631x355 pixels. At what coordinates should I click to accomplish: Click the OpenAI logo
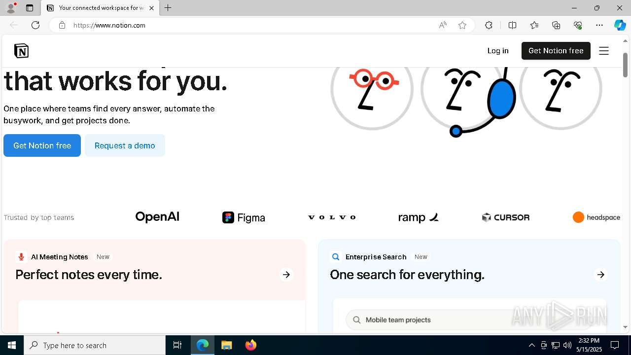pyautogui.click(x=157, y=217)
